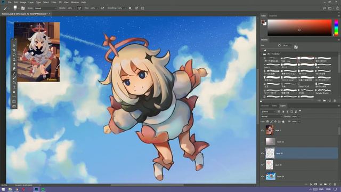Hide Layer 1 using its eye icon
The width and height of the screenshot is (341, 192).
click(262, 130)
